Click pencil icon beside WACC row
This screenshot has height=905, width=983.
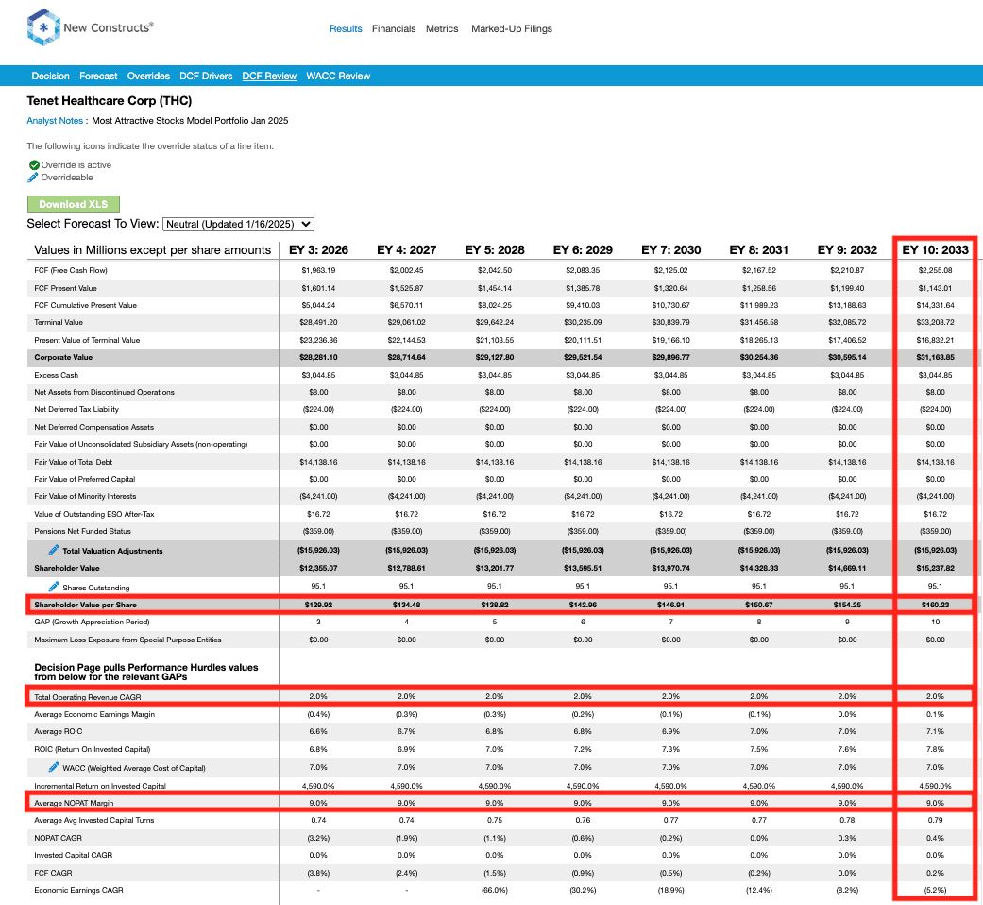click(54, 767)
